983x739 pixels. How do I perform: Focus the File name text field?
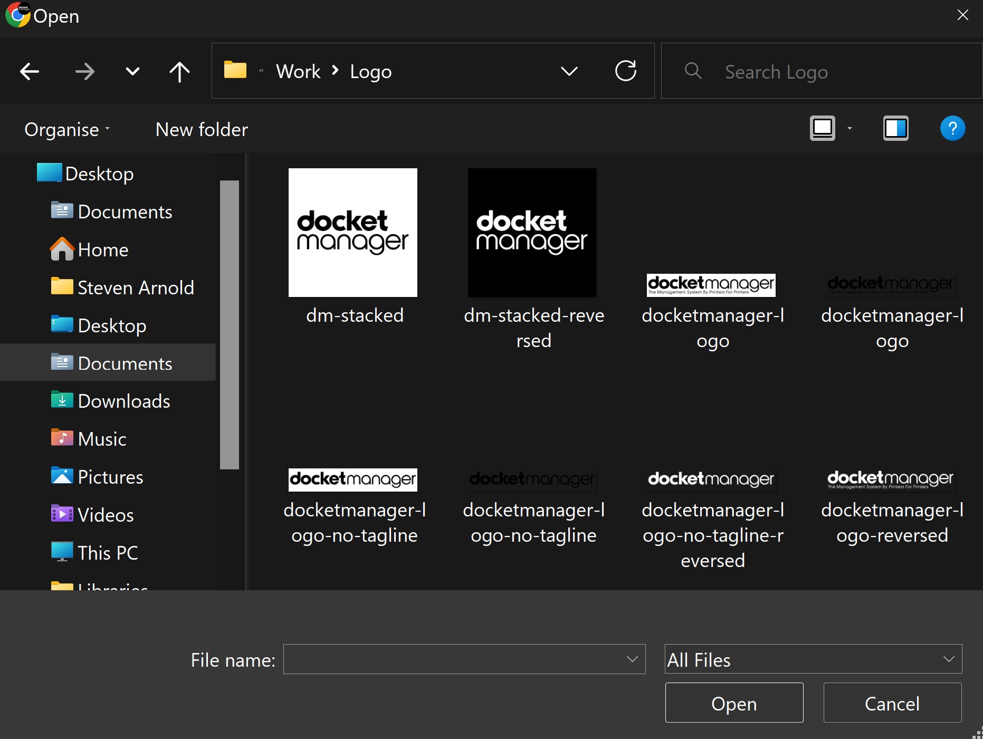point(464,659)
